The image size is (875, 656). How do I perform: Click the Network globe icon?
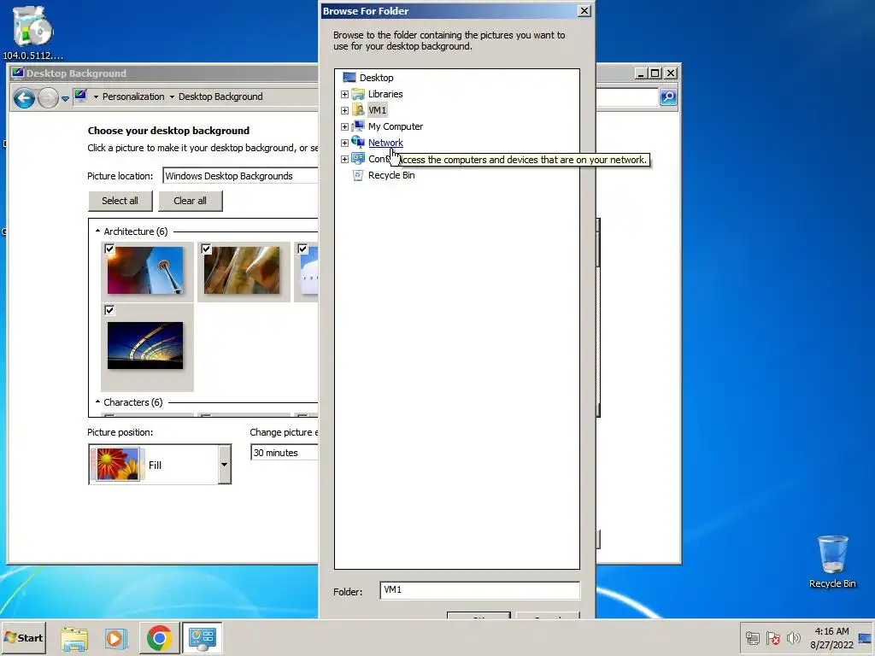tap(358, 143)
